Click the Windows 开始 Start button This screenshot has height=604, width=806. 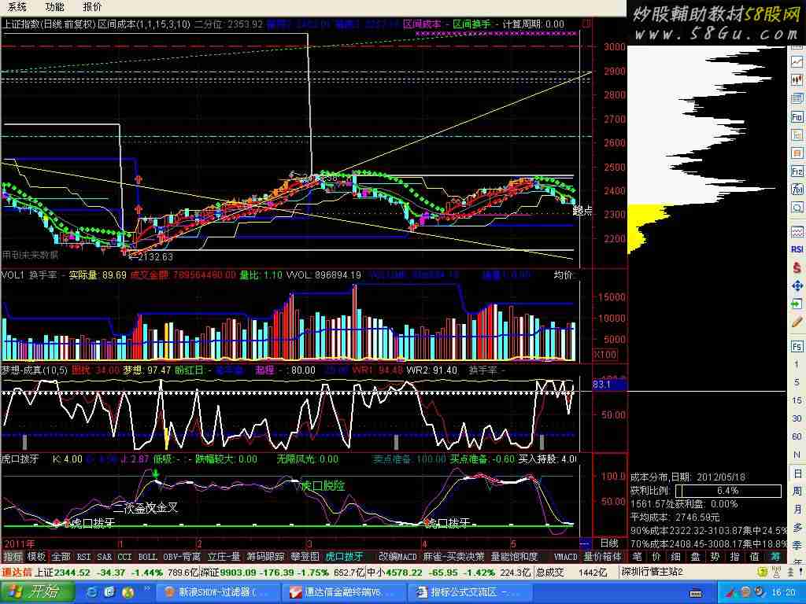[x=38, y=591]
